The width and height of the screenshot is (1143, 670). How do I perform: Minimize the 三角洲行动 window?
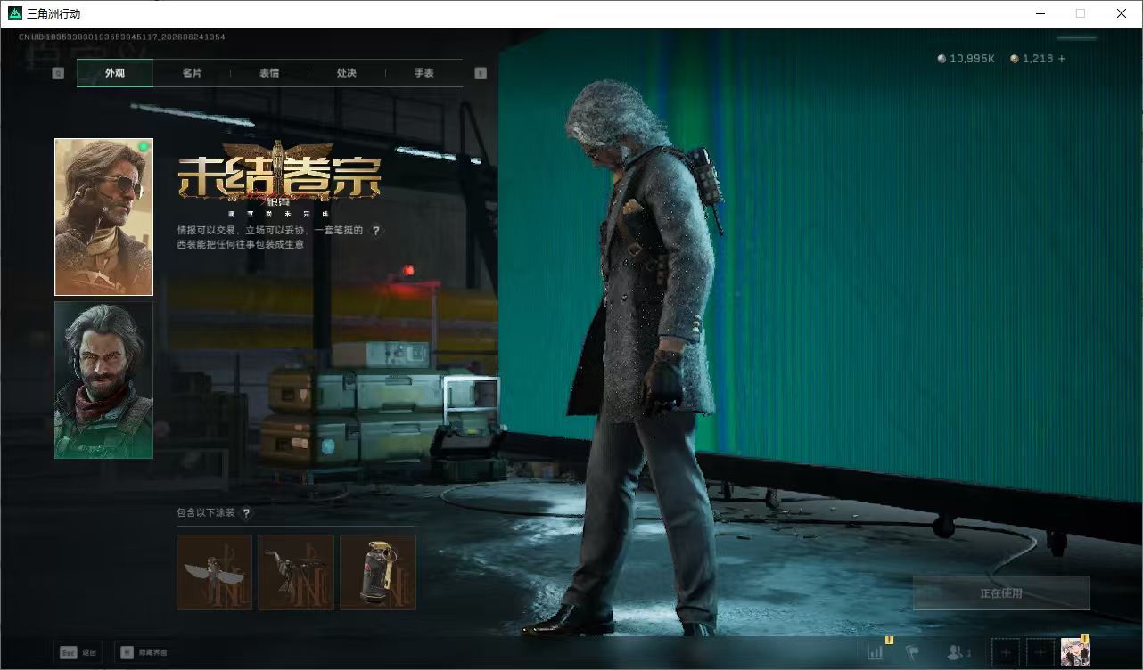[1040, 13]
